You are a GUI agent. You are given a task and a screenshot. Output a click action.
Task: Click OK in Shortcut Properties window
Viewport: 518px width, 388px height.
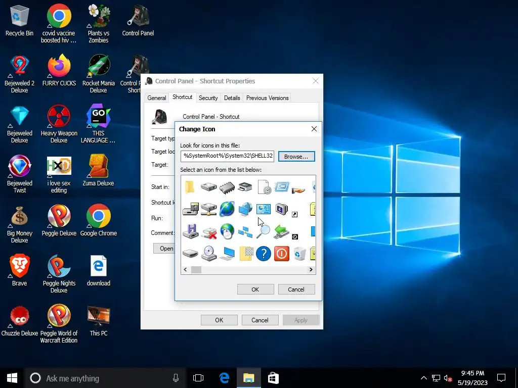(220, 320)
